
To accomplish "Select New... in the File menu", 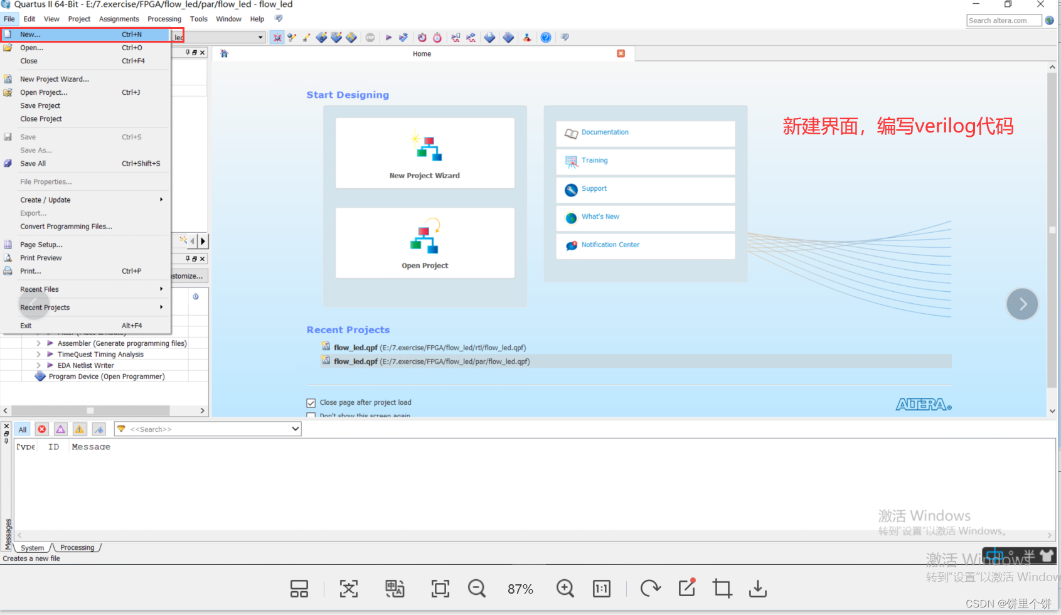I will pos(86,35).
